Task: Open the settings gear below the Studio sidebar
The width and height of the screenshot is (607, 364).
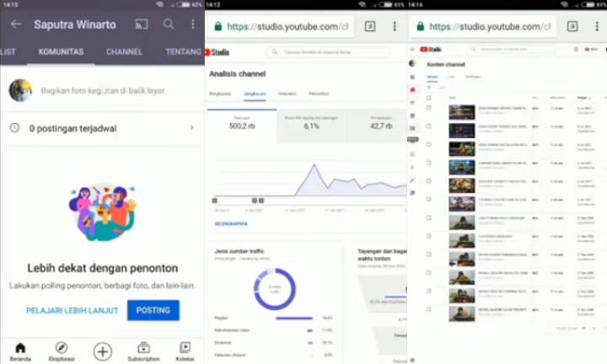Action: pos(412,360)
